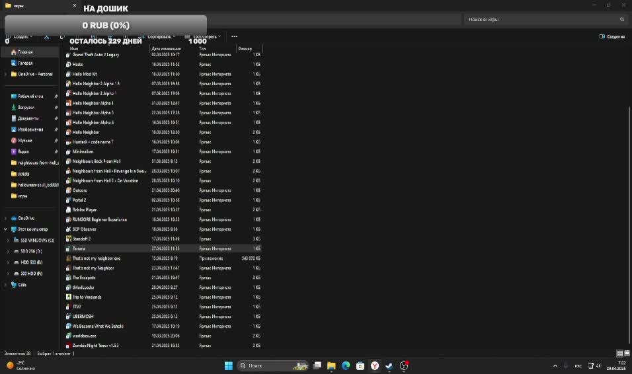Click the Minimalism shortcut icon
The image size is (632, 374).
coord(69,151)
